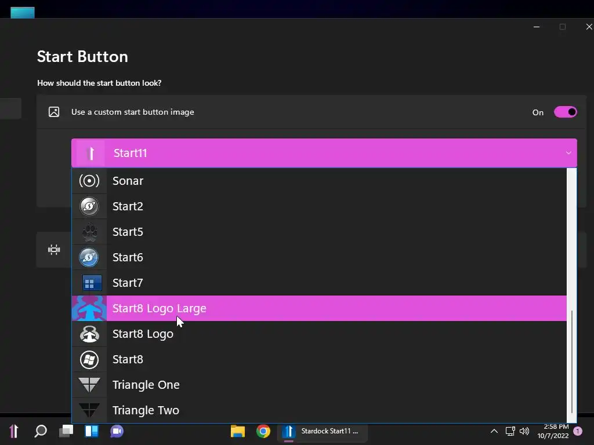Click the Start11 arrow icon in dropdown header
This screenshot has width=594, height=445.
90,153
